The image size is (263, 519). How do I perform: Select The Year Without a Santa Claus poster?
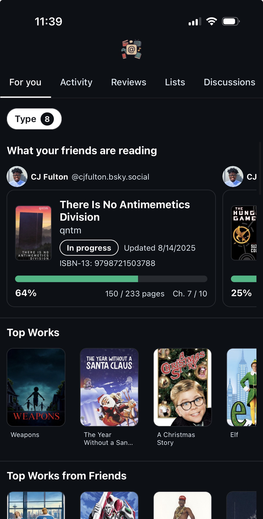click(109, 387)
